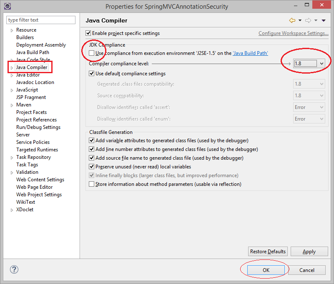The width and height of the screenshot is (334, 284).
Task: Expand the Java Compiler tree node
Action: click(12, 68)
